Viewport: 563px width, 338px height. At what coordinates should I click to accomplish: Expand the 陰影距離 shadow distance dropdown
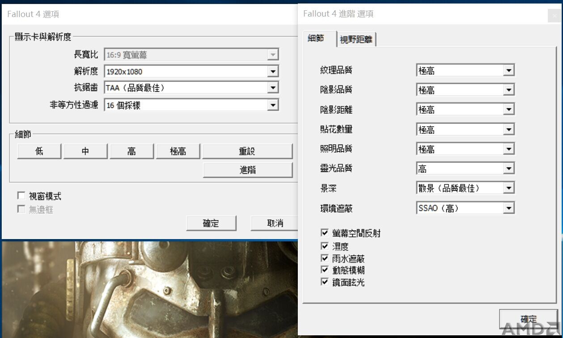(x=508, y=110)
